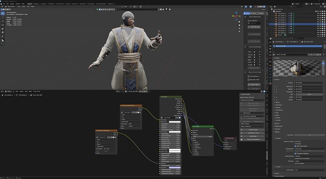326x179 pixels.
Task: Click the Blender logo icon in the menu bar
Action: point(1,4)
